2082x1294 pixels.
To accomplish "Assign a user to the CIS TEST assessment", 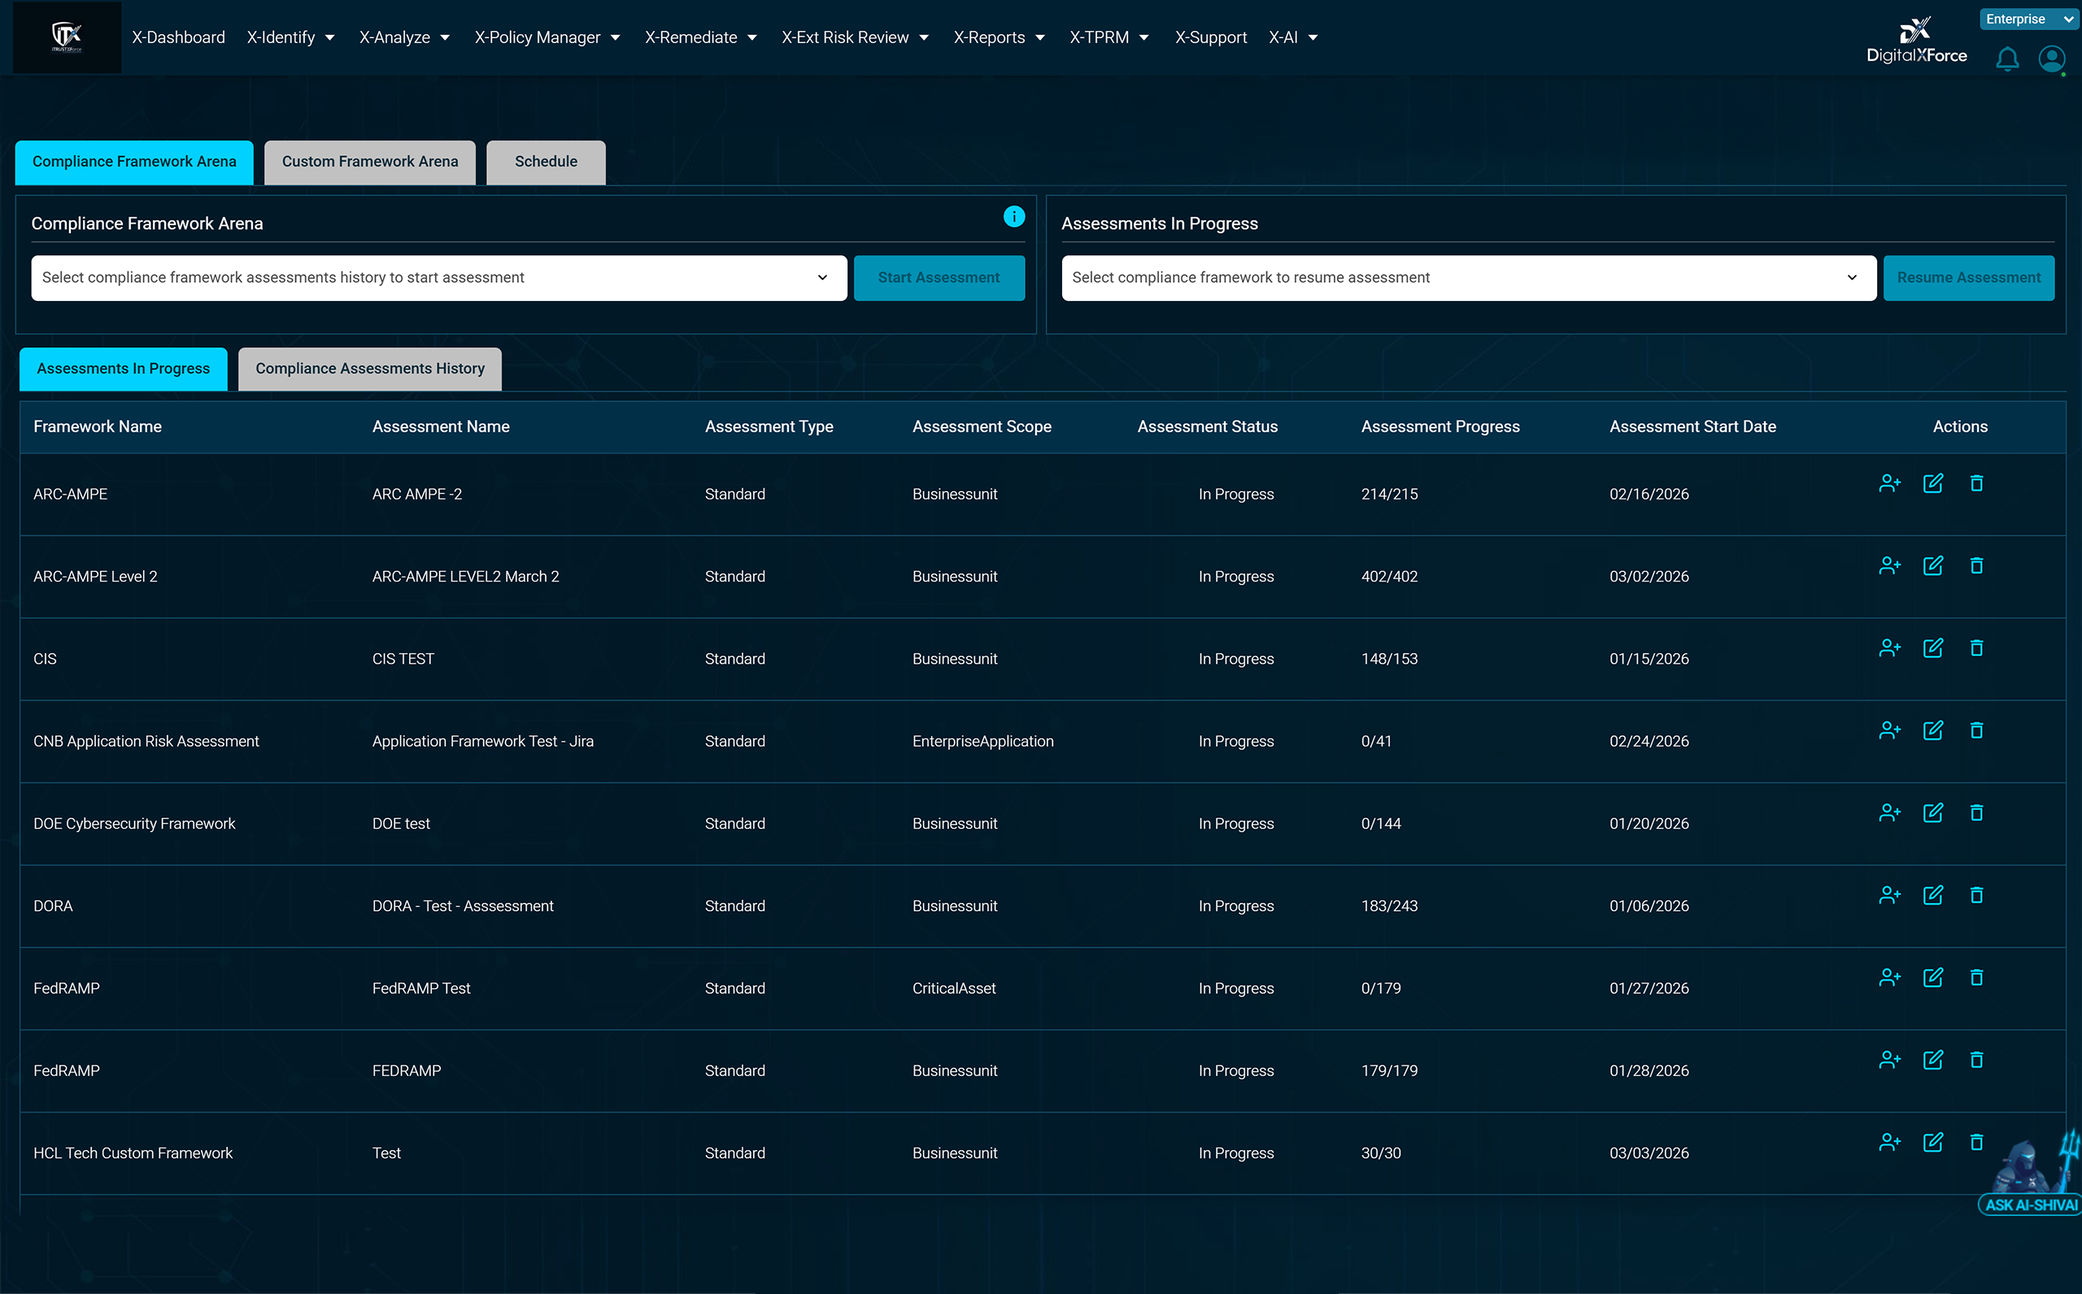I will click(1890, 648).
